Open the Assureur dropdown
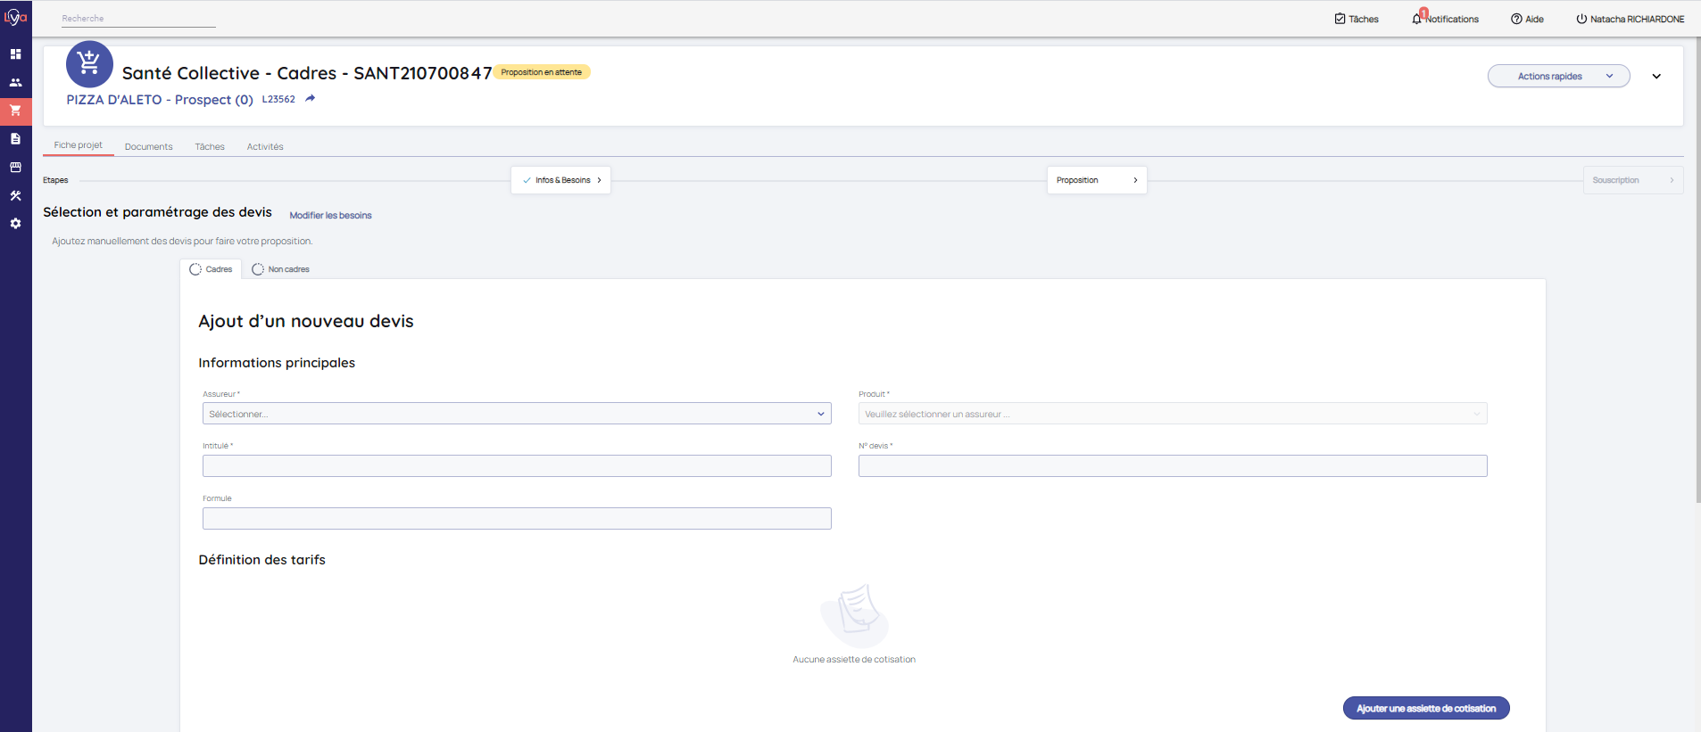The width and height of the screenshot is (1701, 732). pos(516,414)
